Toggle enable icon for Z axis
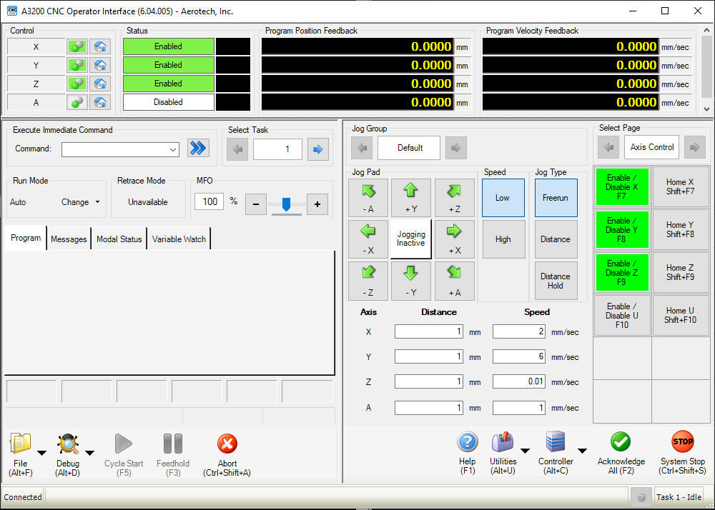Viewport: 715px width, 510px height. [x=77, y=84]
